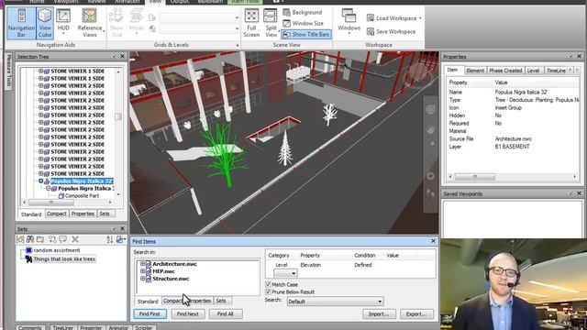Screen dimensions: 587x330
Task: Collapse the selected Populus Nigra Italica 32' node
Action: click(40, 181)
